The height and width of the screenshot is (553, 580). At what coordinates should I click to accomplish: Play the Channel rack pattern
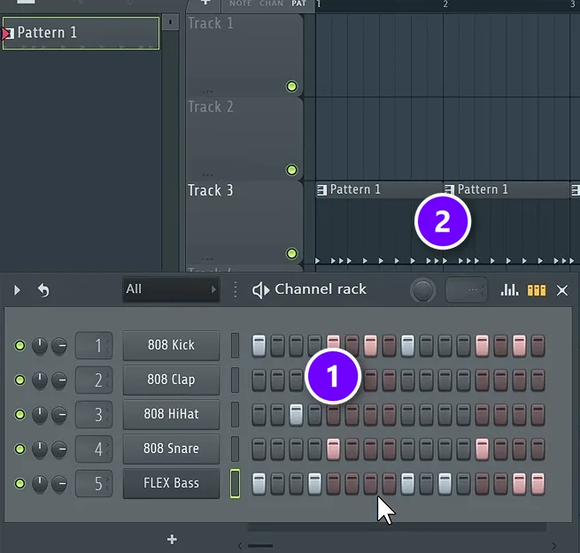click(17, 290)
